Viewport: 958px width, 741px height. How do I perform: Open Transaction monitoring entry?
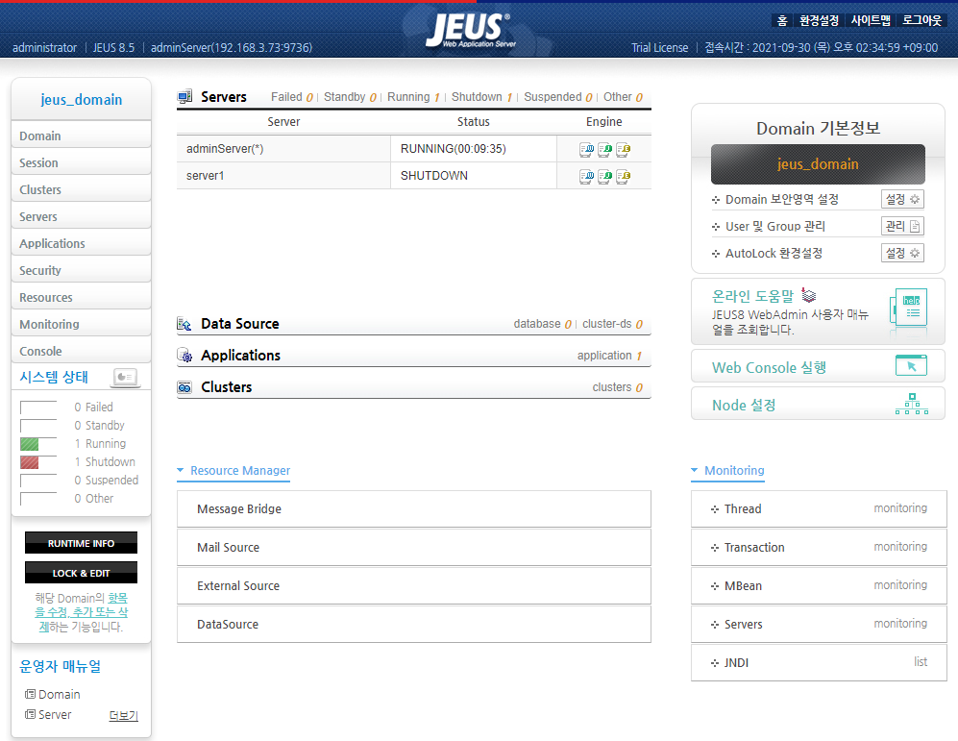click(819, 548)
